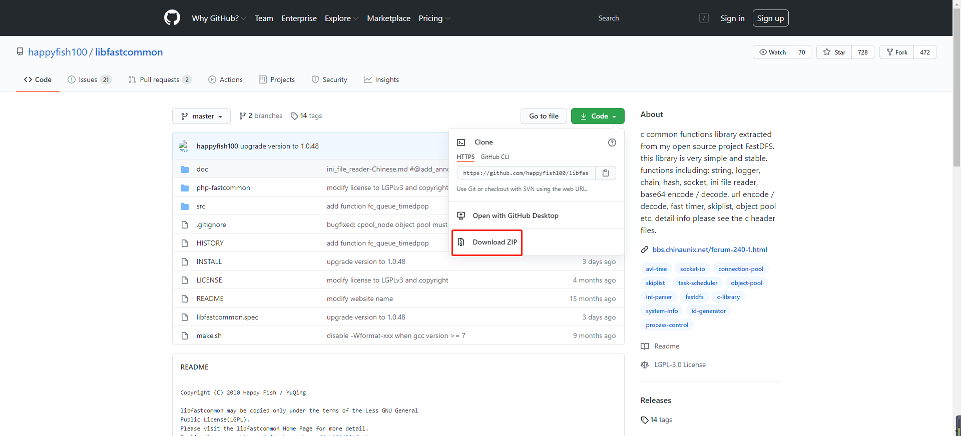Click the Marketplace nav link
The width and height of the screenshot is (961, 436).
388,18
